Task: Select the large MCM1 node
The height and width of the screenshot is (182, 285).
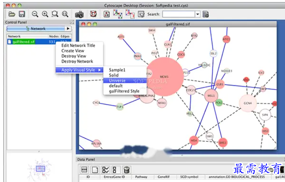Action: [164, 77]
